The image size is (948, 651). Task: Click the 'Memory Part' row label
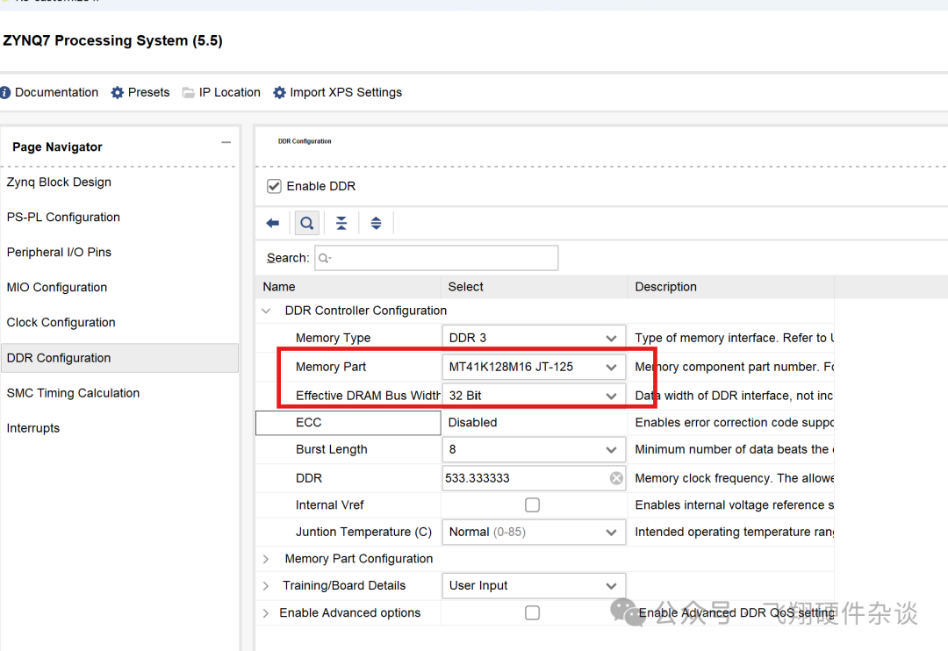[x=331, y=367]
